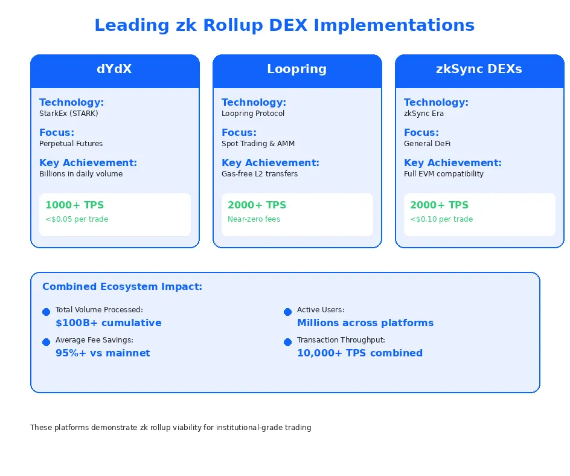Select the Loopring card header
The image size is (570, 476).
click(x=297, y=71)
